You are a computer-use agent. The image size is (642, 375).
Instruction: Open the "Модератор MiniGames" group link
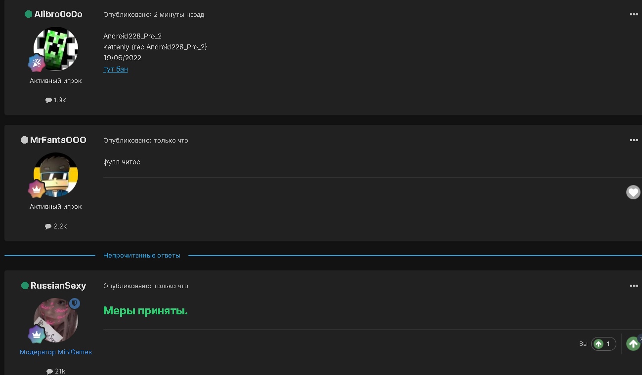pos(56,352)
